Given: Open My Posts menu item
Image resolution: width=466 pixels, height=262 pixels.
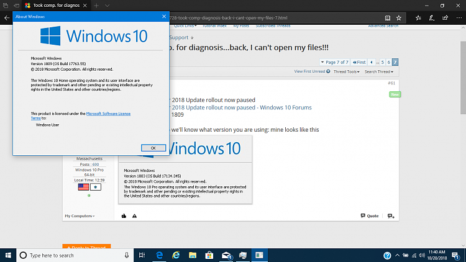Looking at the screenshot, I should coord(241,26).
